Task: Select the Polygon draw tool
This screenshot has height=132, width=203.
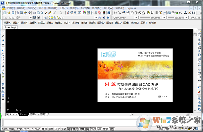Action: 3,44
